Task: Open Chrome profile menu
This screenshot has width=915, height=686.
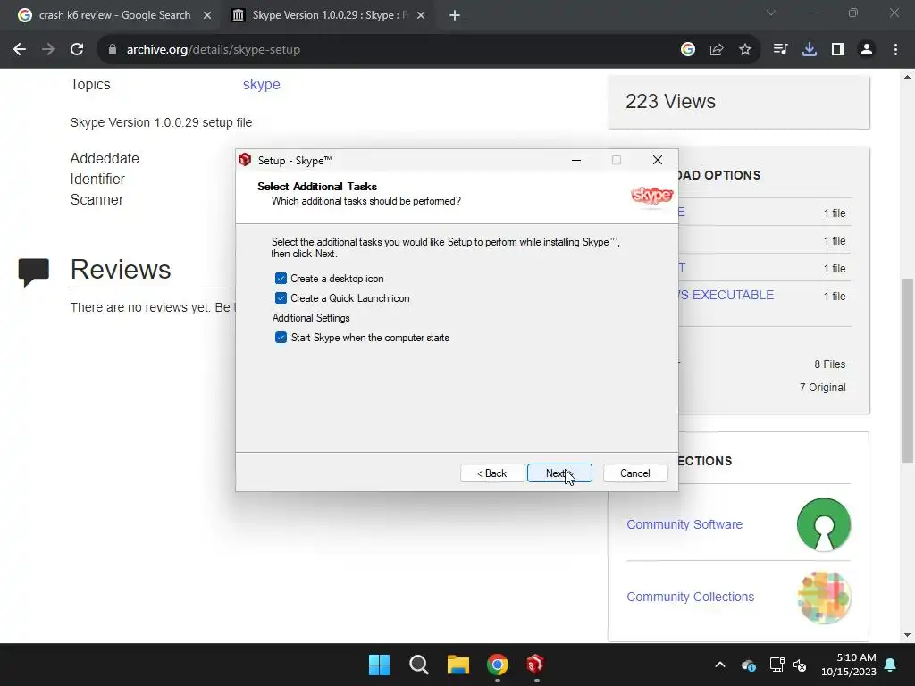Action: click(867, 50)
